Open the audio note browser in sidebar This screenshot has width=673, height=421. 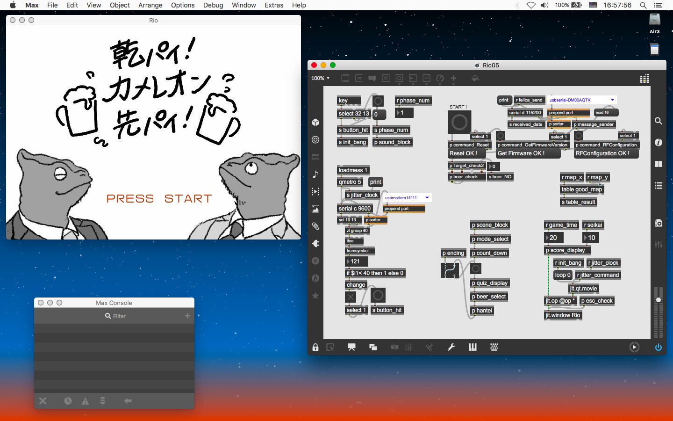coord(315,174)
